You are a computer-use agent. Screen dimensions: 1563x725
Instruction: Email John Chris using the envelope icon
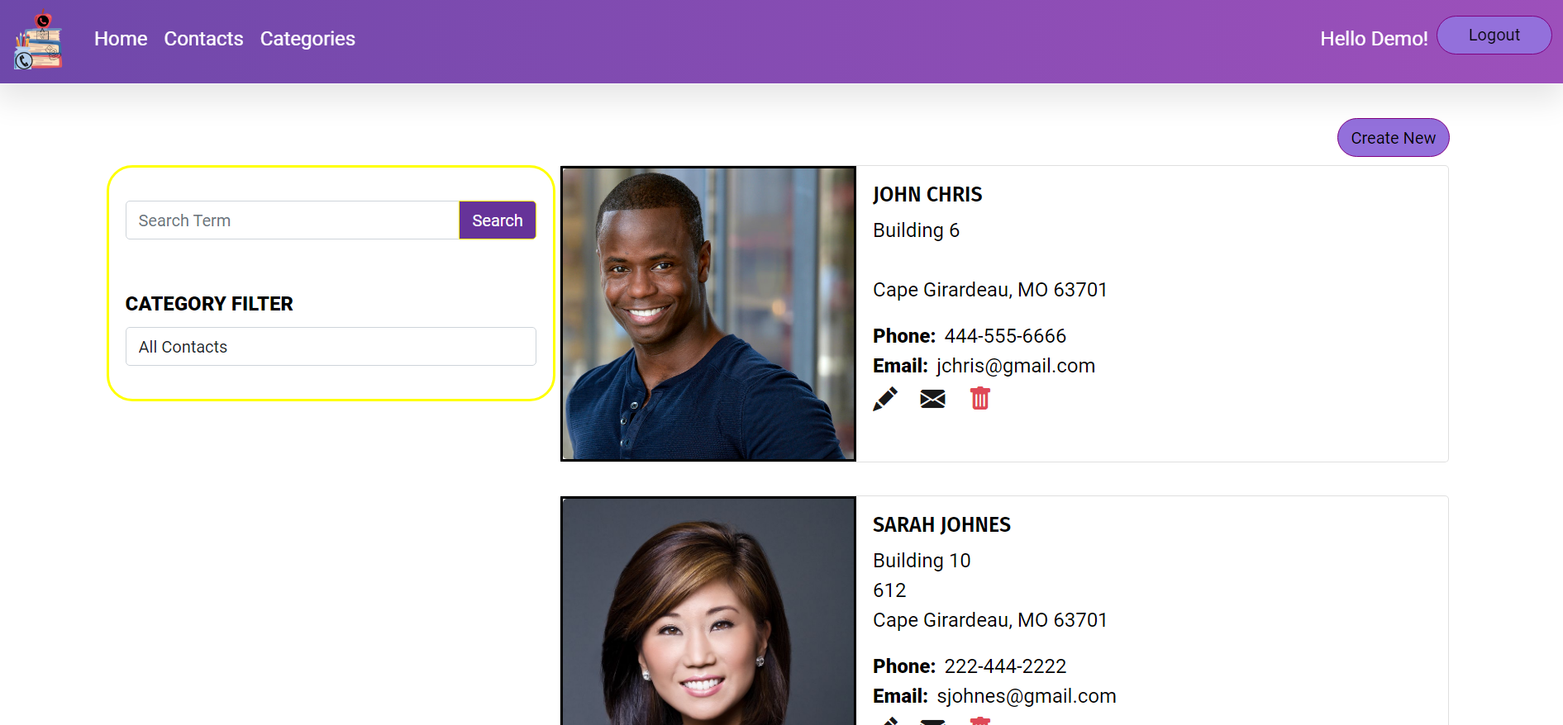pos(932,399)
